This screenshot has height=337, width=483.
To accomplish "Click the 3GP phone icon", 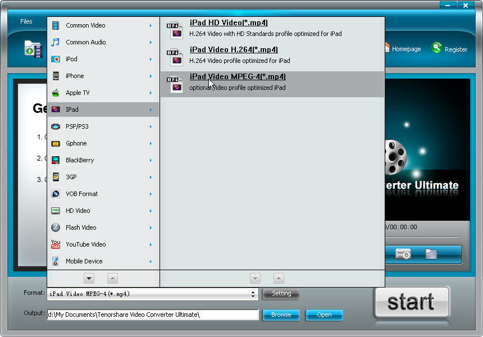I will (x=56, y=177).
